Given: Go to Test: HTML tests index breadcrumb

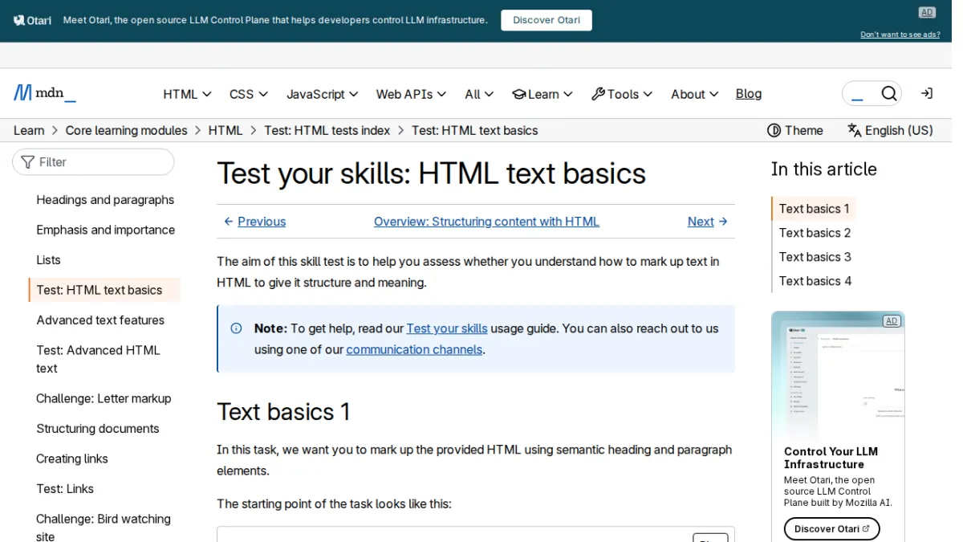Looking at the screenshot, I should (x=327, y=130).
